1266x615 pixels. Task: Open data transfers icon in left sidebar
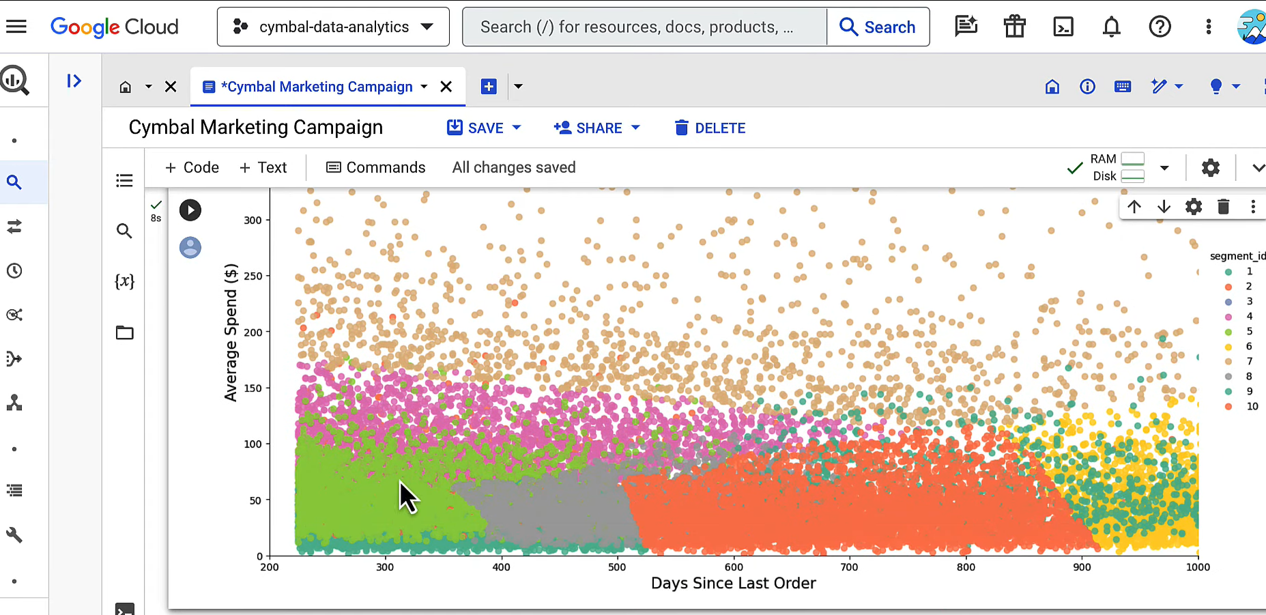coord(14,227)
